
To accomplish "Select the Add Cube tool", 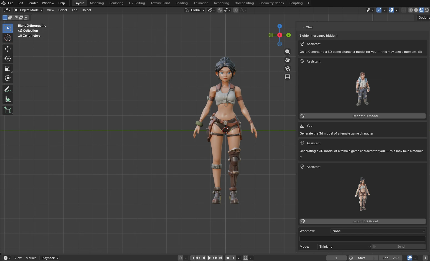I will point(8,110).
